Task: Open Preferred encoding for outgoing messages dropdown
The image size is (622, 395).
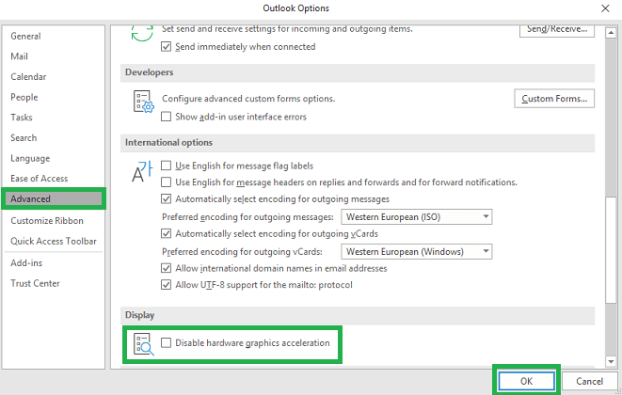Action: 417,217
